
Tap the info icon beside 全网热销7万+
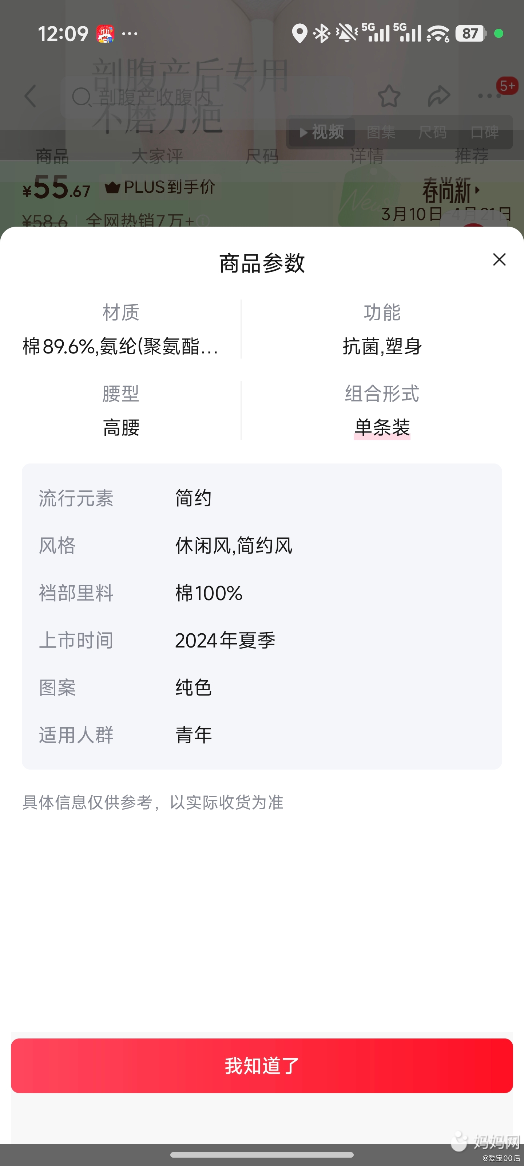203,221
